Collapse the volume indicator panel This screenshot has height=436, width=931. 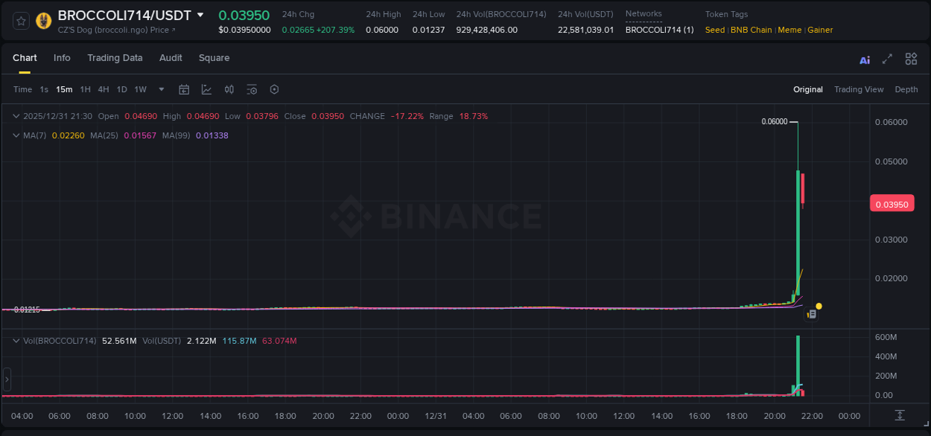[x=16, y=340]
